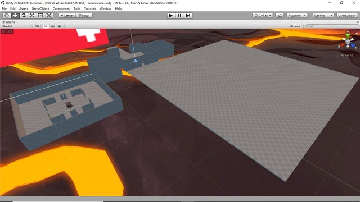
Task: Open the Gizmos dropdown
Action: [296, 26]
